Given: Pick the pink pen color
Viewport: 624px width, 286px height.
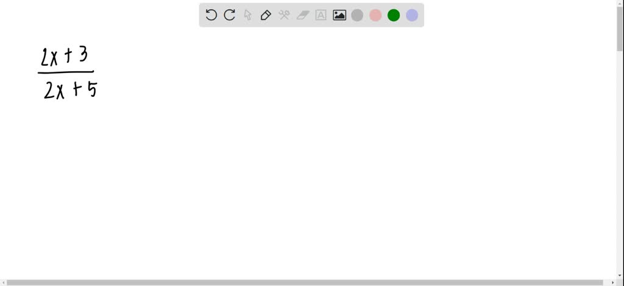Looking at the screenshot, I should coord(375,15).
